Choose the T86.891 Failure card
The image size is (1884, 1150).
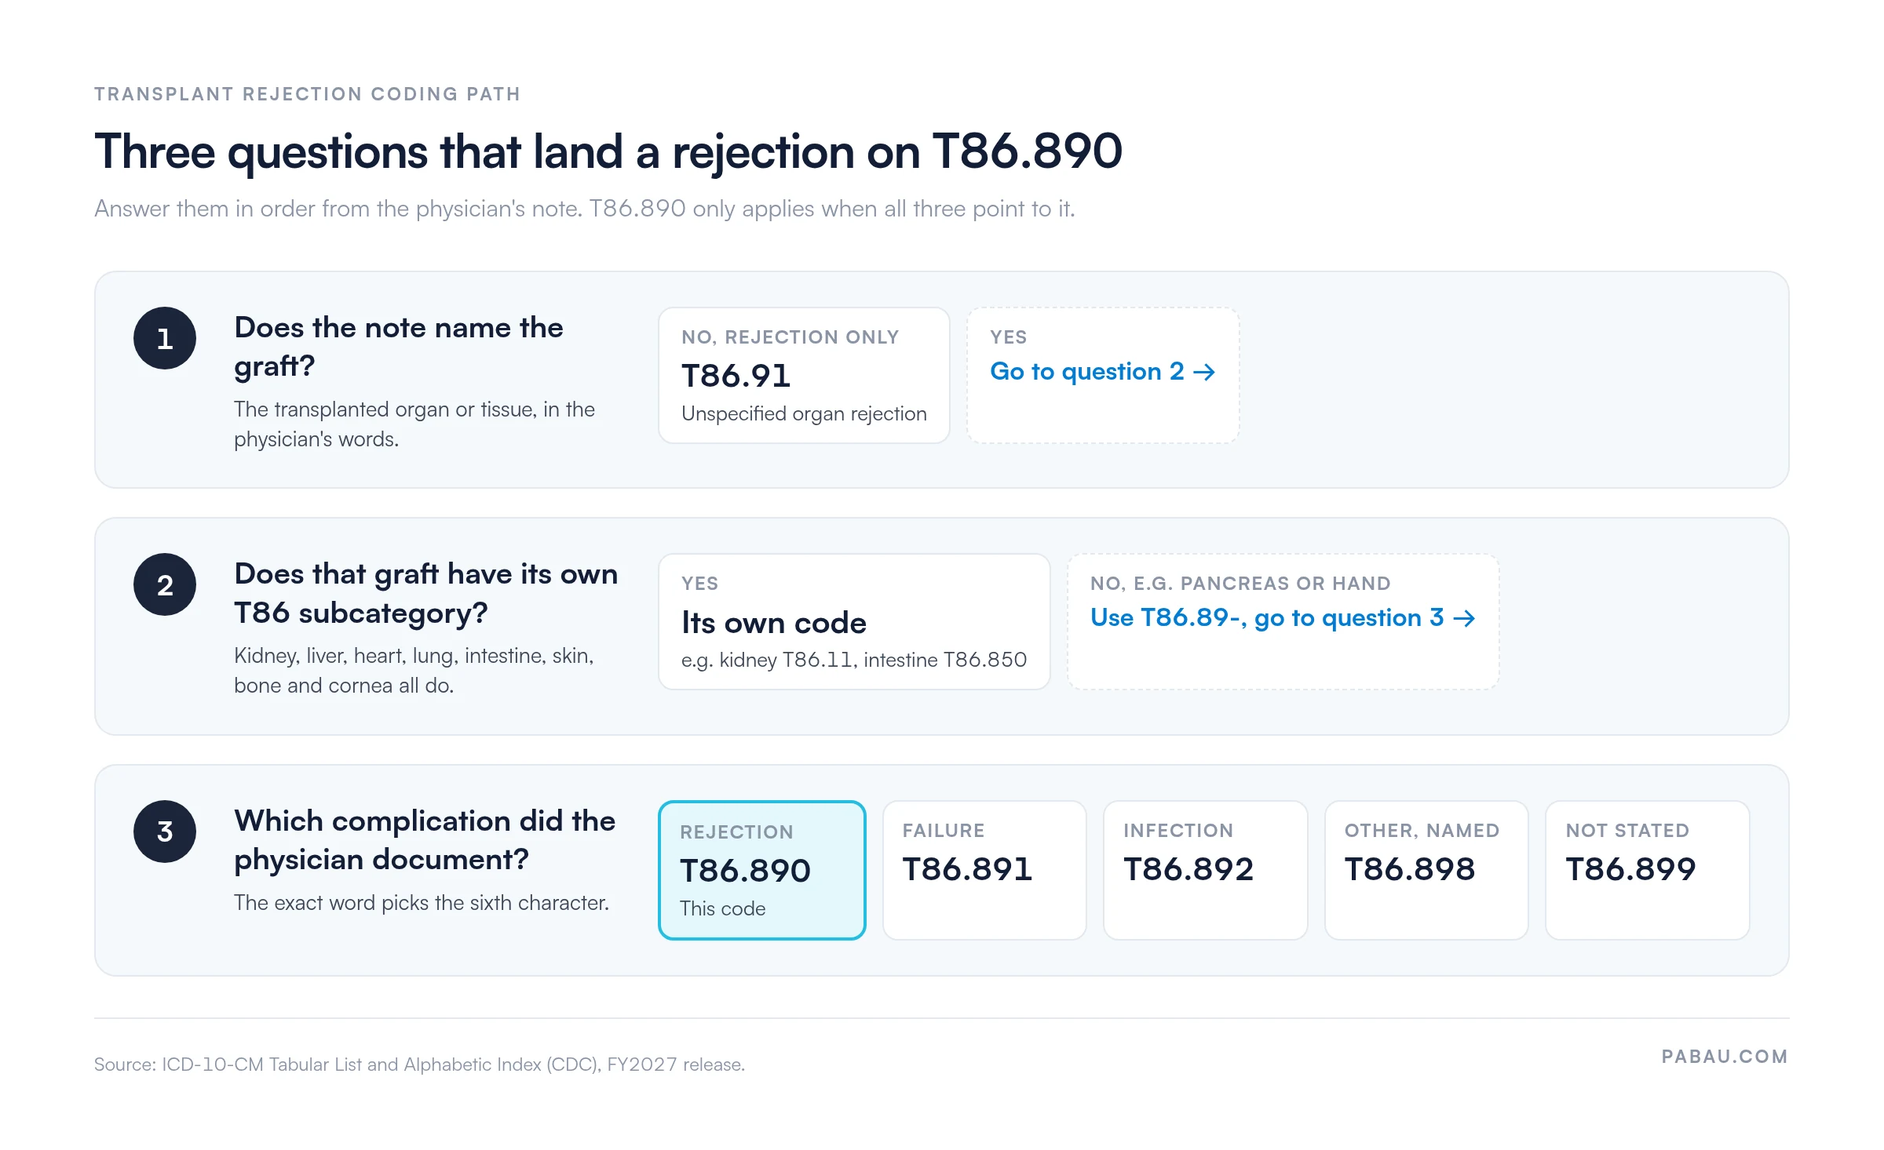tap(984, 870)
